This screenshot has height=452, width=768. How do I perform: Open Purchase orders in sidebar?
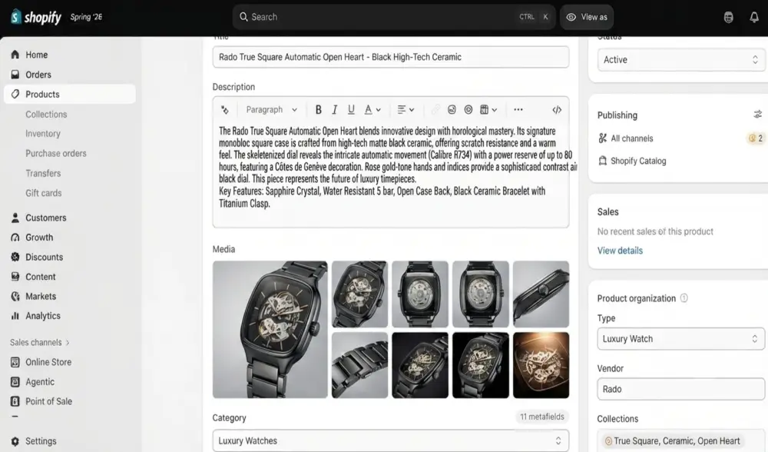[x=56, y=154]
